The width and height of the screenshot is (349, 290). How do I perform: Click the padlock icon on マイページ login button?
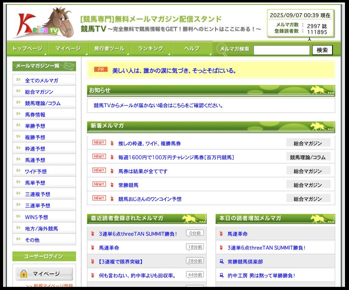click(x=24, y=274)
